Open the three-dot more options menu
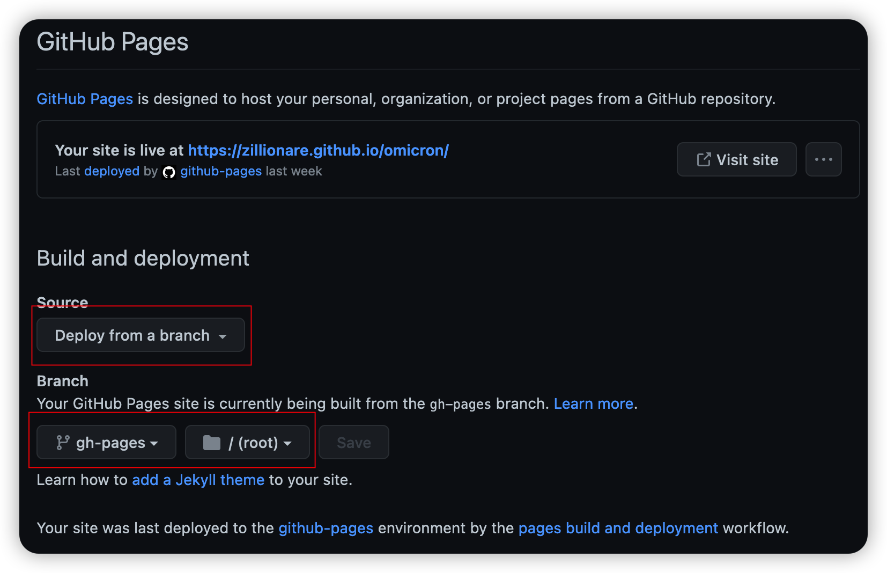 click(823, 160)
